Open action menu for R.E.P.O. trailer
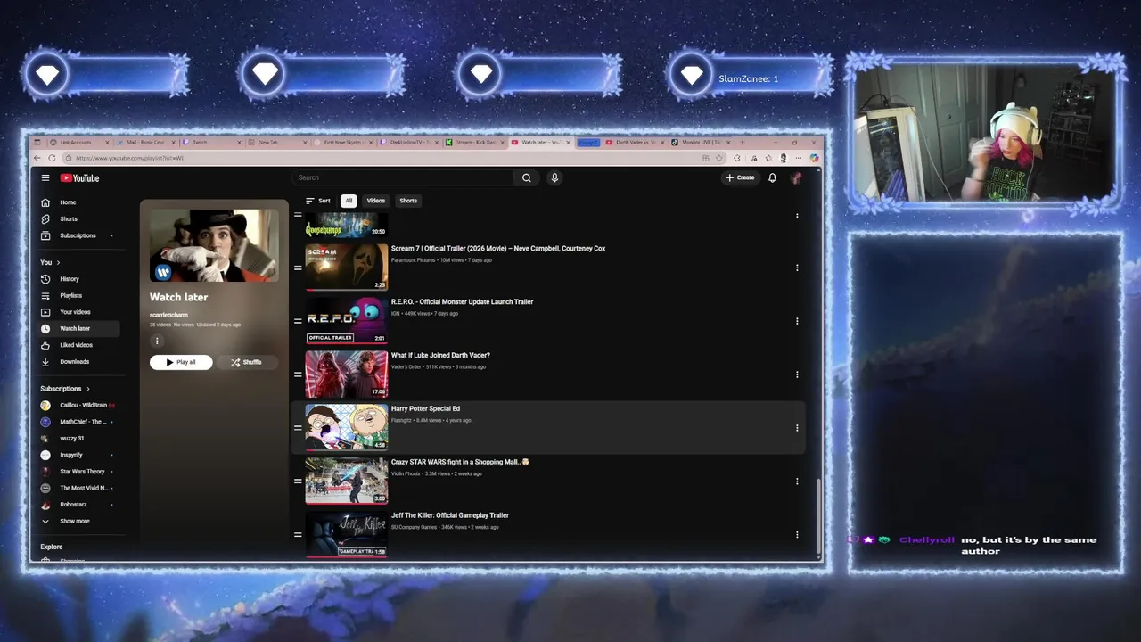1141x642 pixels. point(797,321)
